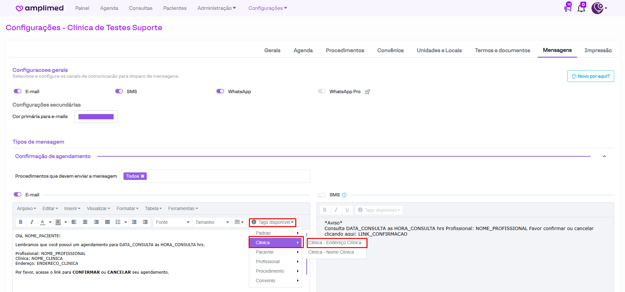Center align the e-mail text
Image resolution: width=625 pixels, height=292 pixels.
click(x=85, y=222)
